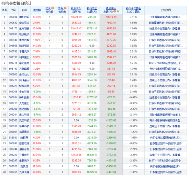
Task: Sort by 机构净买额占总成交额比 header
Action: coord(133,10)
